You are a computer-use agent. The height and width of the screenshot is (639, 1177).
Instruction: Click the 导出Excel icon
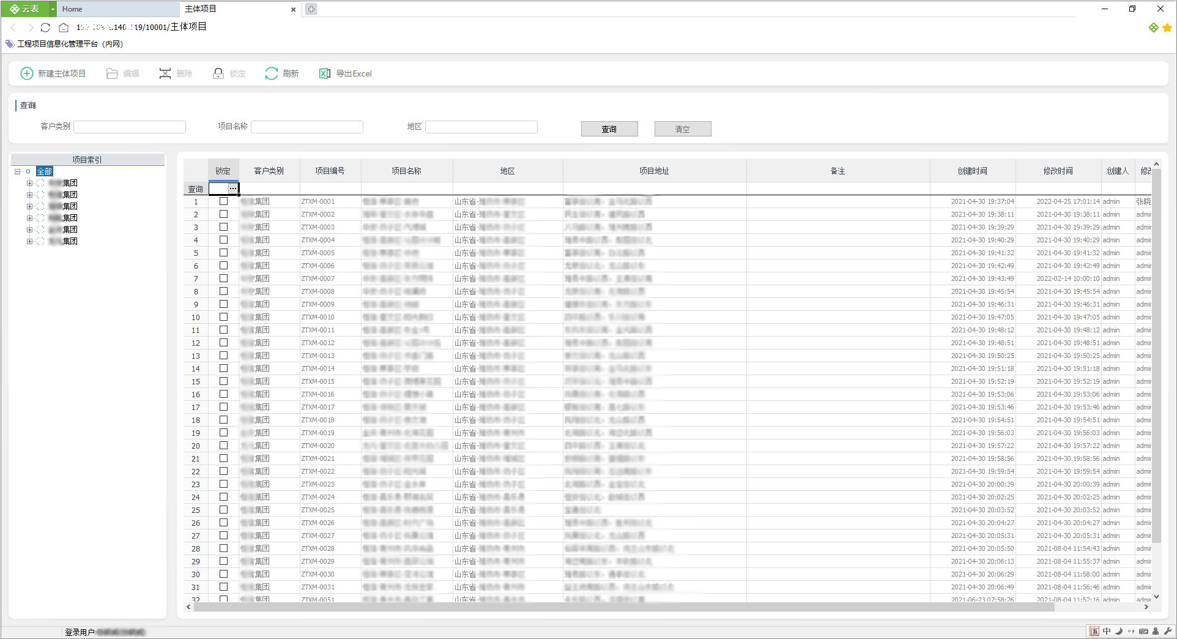[325, 73]
